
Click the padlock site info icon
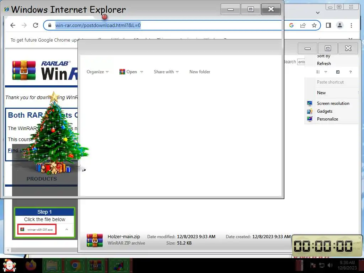[50, 25]
